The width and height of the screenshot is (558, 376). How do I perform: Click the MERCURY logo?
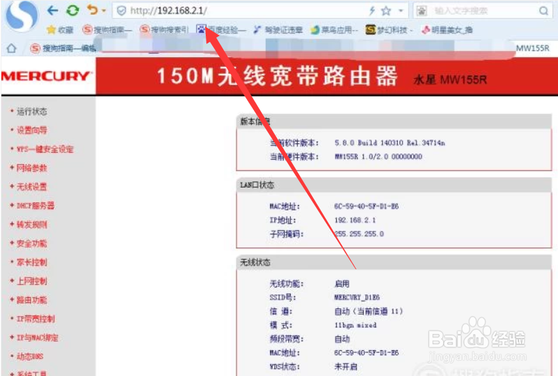coord(47,76)
